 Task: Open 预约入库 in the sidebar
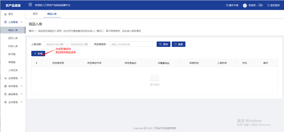13,38
